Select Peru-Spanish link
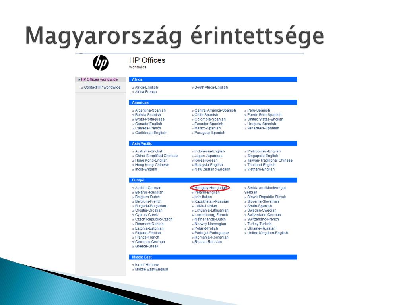This screenshot has height=305, width=407. tap(258, 110)
